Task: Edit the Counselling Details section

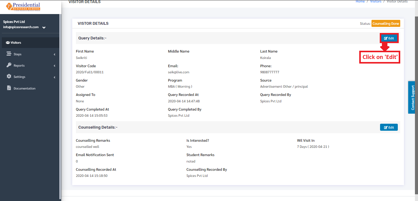Action: coord(389,127)
